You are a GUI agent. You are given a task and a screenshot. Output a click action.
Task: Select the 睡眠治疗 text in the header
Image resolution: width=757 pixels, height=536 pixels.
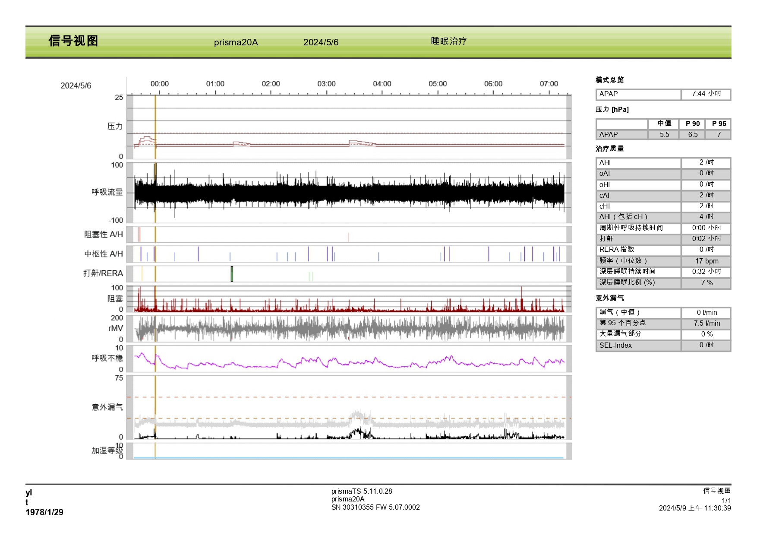click(448, 41)
